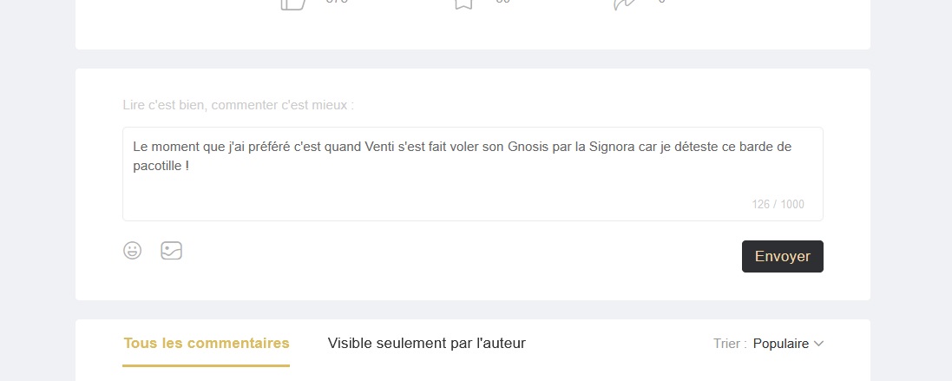952x381 pixels.
Task: Expand the chevron beside Populaire
Action: click(x=818, y=344)
